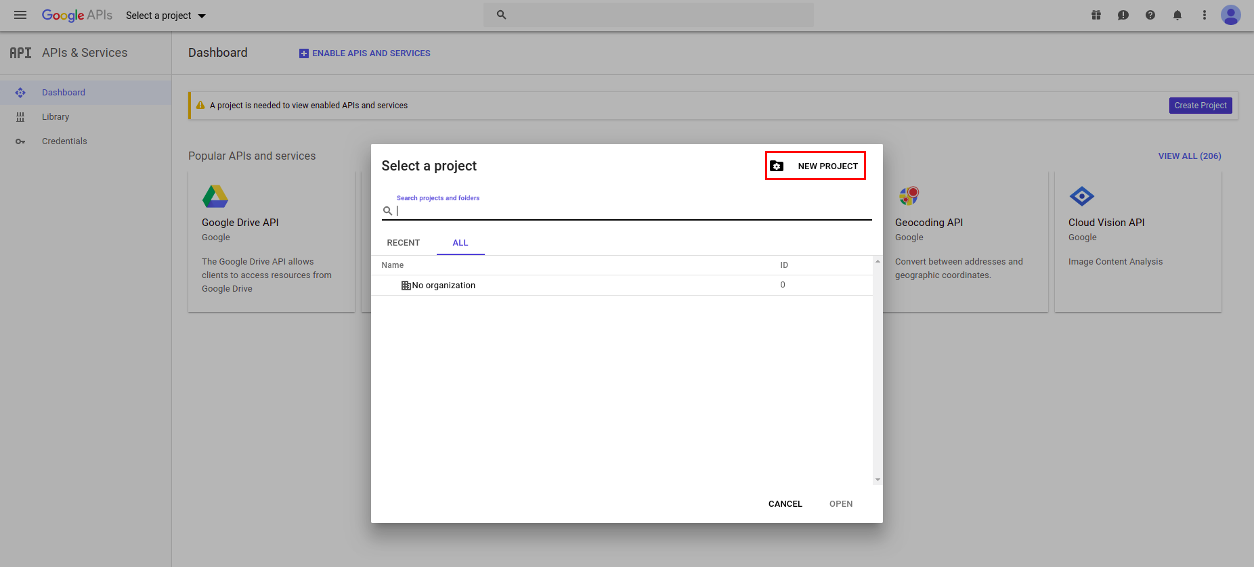Switch to the All tab
The width and height of the screenshot is (1254, 567).
[x=460, y=243]
